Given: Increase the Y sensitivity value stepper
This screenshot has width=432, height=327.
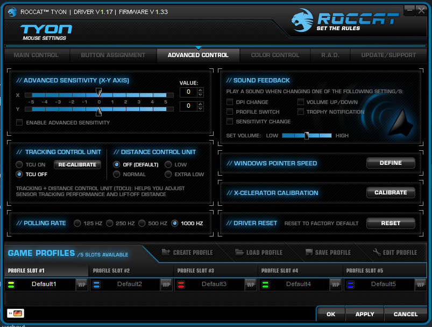Looking at the screenshot, I should (201, 104).
